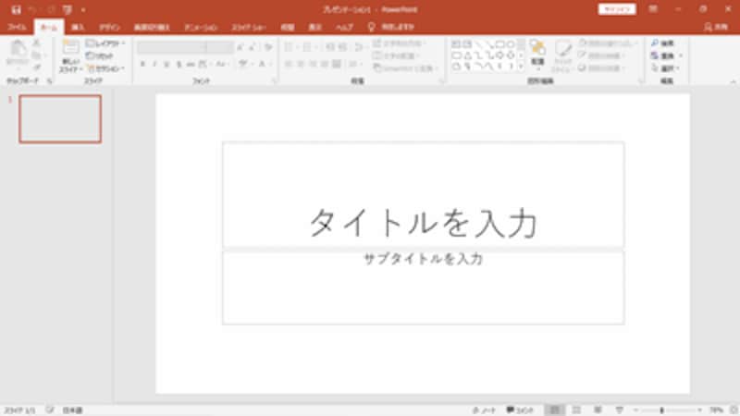Open the 置換 (Replace) dropdown arrow
This screenshot has width=740, height=416.
(681, 56)
